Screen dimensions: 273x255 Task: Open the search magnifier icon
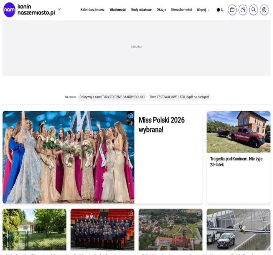(x=254, y=10)
